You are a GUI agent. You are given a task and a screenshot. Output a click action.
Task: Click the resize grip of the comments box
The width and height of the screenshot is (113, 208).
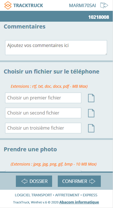click(x=106, y=54)
